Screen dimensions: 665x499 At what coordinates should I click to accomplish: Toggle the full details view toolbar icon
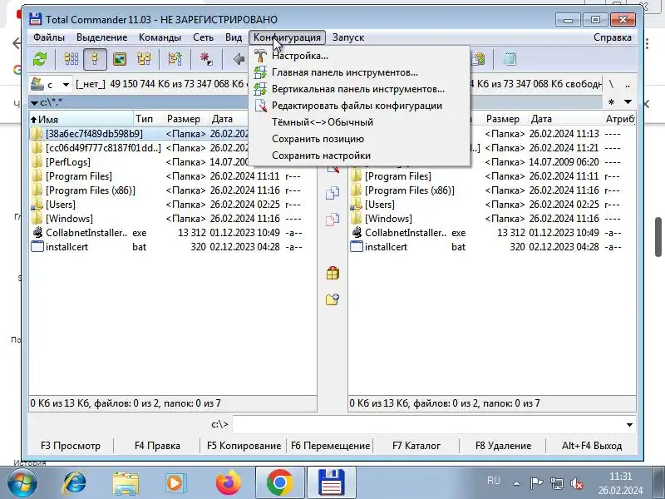(95, 59)
